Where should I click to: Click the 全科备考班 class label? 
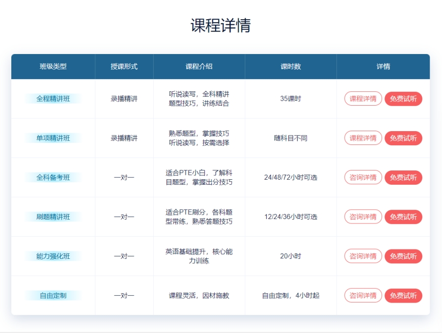(x=53, y=177)
